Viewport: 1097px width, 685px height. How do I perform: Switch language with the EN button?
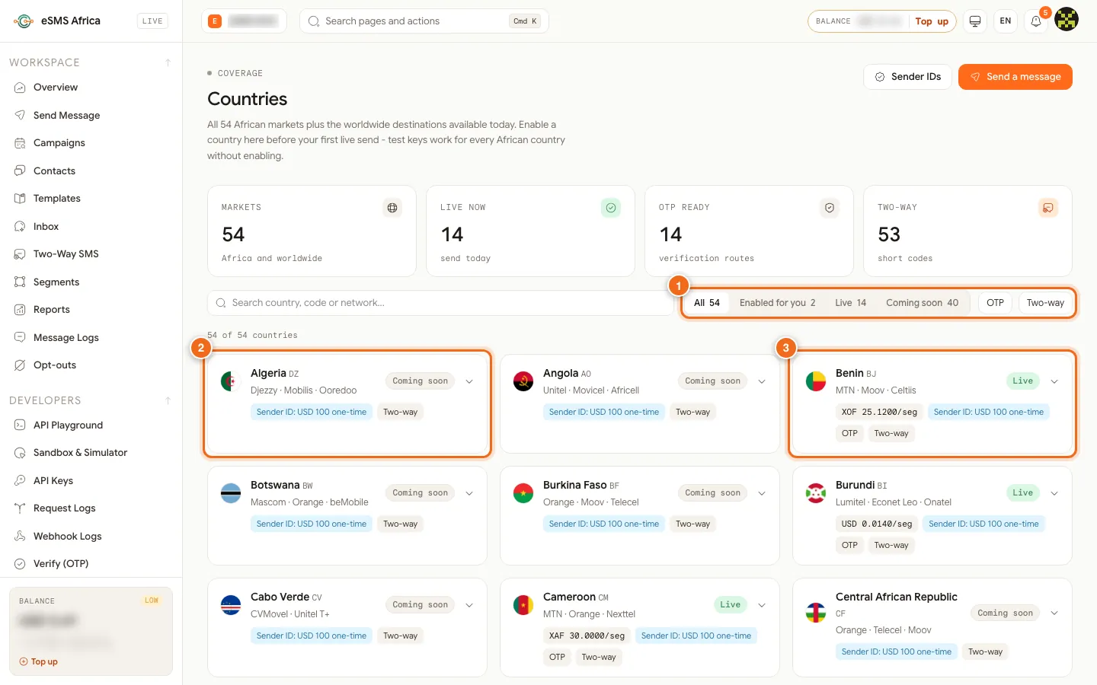[x=1006, y=21]
